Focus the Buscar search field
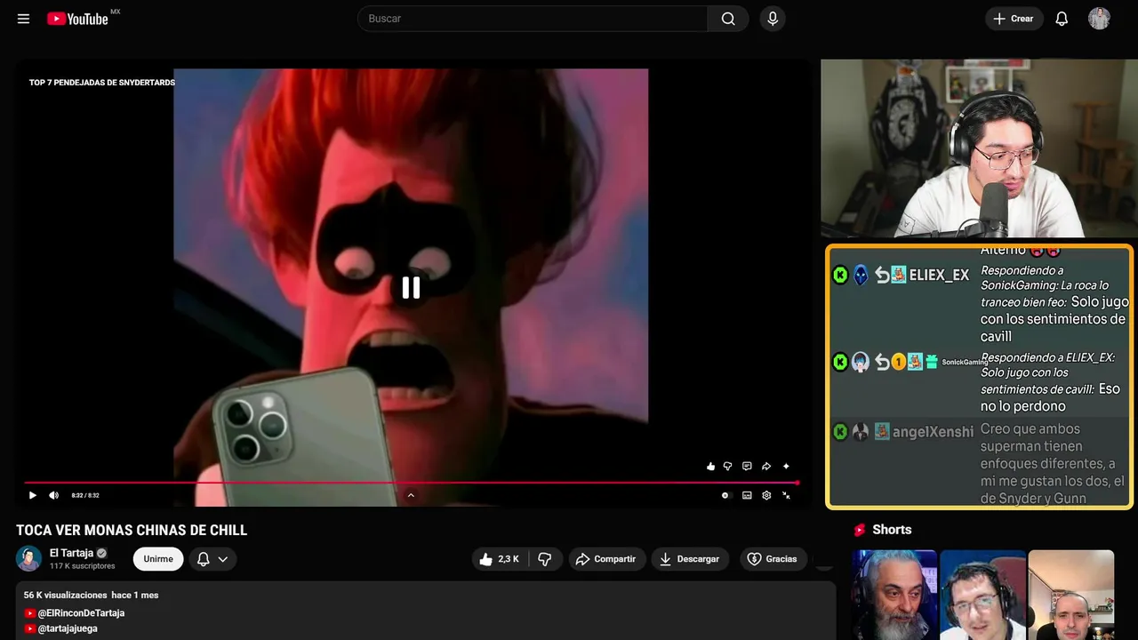This screenshot has width=1138, height=640. point(533,19)
